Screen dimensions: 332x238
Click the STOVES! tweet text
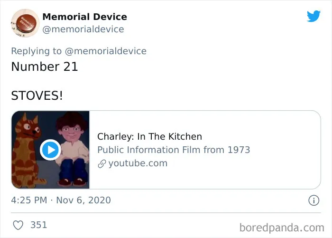(37, 95)
